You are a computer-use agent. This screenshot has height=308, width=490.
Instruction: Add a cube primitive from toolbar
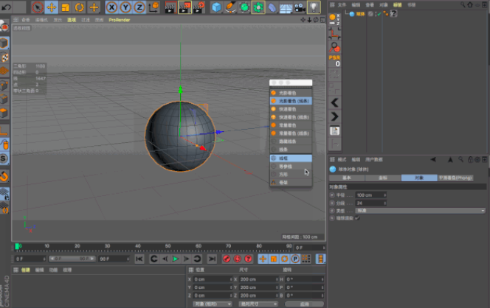point(217,7)
